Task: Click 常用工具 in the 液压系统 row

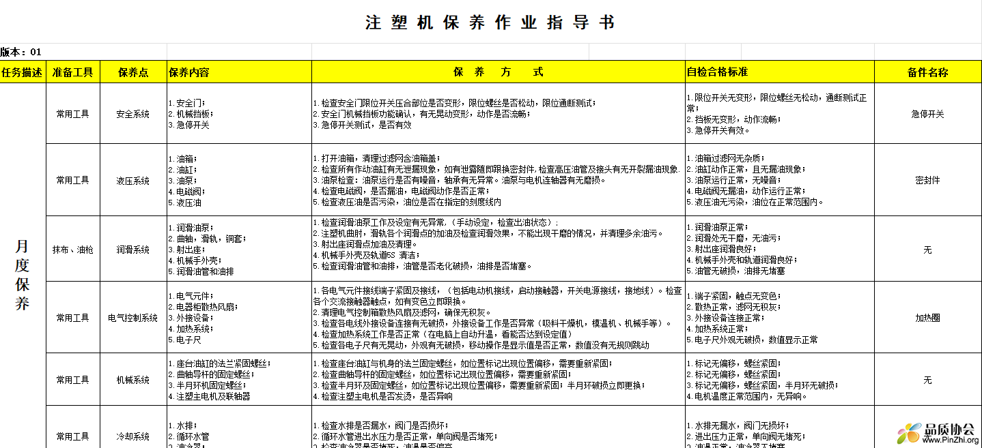Action: click(72, 180)
